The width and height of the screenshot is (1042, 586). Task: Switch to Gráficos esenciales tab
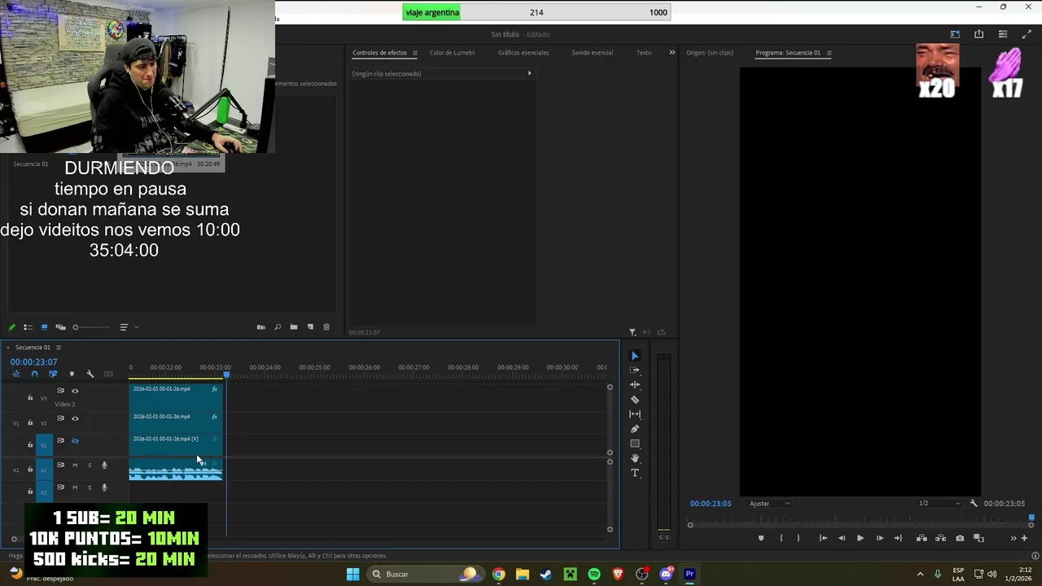523,53
